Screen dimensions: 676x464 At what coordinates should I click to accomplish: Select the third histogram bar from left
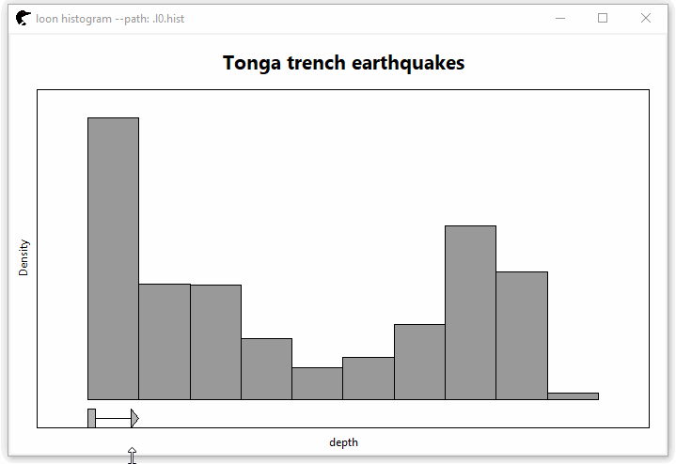point(215,342)
